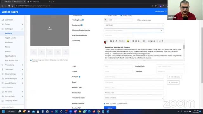The width and height of the screenshot is (203, 114).
Task: Open the Roboto font family dropdown
Action: 122,41
